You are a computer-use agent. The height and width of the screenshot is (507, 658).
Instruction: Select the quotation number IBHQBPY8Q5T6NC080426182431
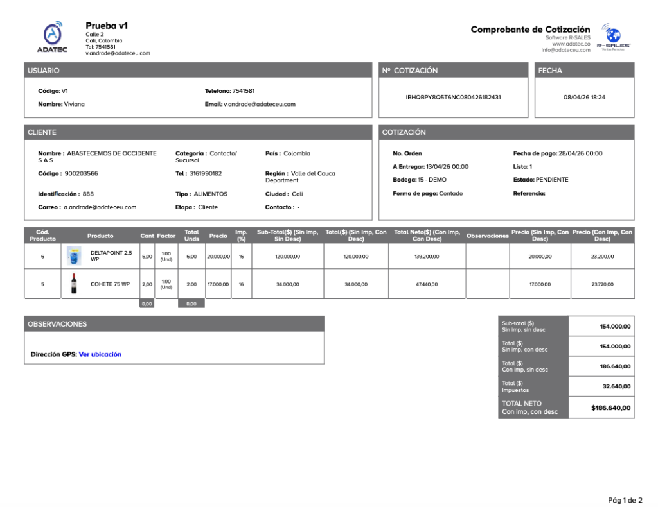453,97
